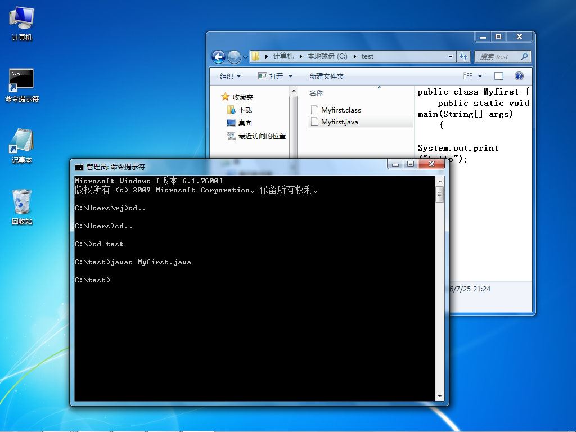This screenshot has height=432, width=576.
Task: Close the command prompt window
Action: tap(431, 164)
